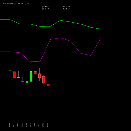This screenshot has height=131, width=131.
Task: Click the 15 Jul date axis label
Action: 18,125
